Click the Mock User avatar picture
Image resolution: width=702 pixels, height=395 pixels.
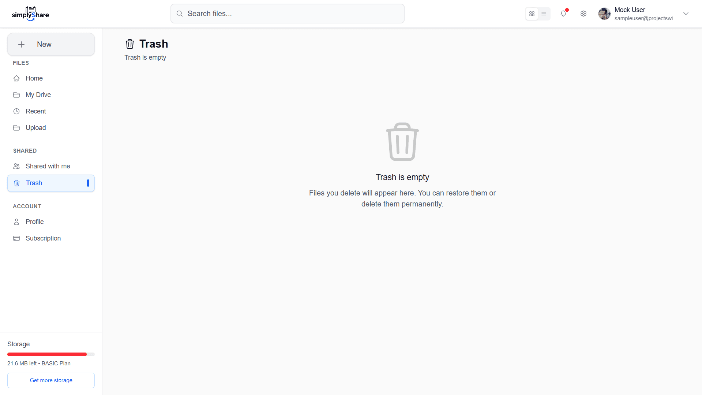604,14
